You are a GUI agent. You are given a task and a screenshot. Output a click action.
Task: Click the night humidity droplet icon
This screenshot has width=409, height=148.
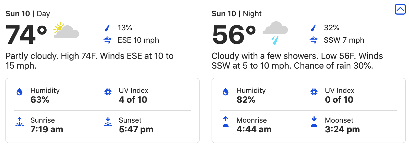tap(226, 92)
